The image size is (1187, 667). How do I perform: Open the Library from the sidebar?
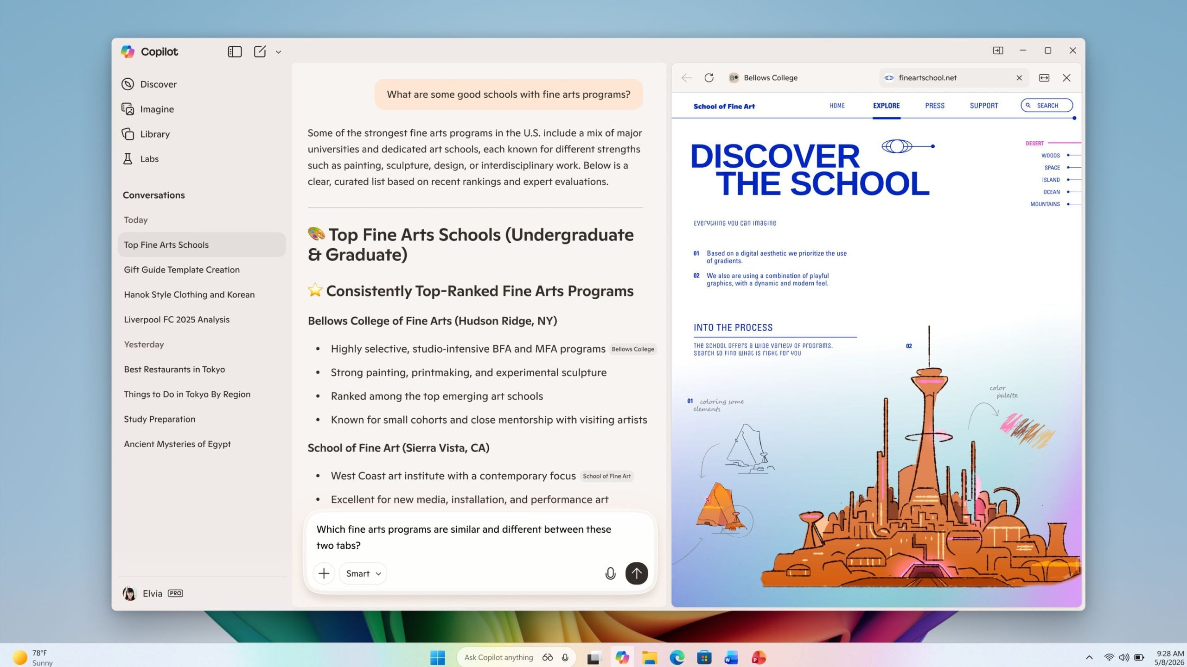[x=155, y=134]
